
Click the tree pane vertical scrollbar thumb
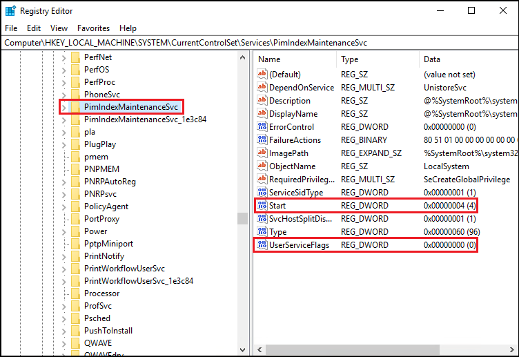click(242, 218)
